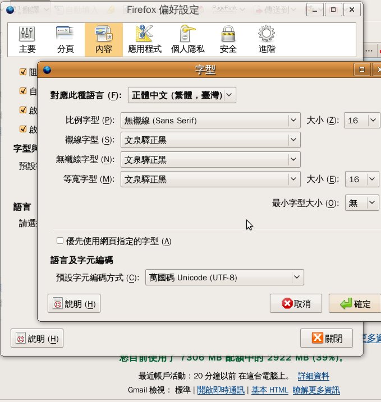Screen dimensions: 381x402
Task: Maximize the Firefox 偏好設定 window
Action: pos(333,10)
